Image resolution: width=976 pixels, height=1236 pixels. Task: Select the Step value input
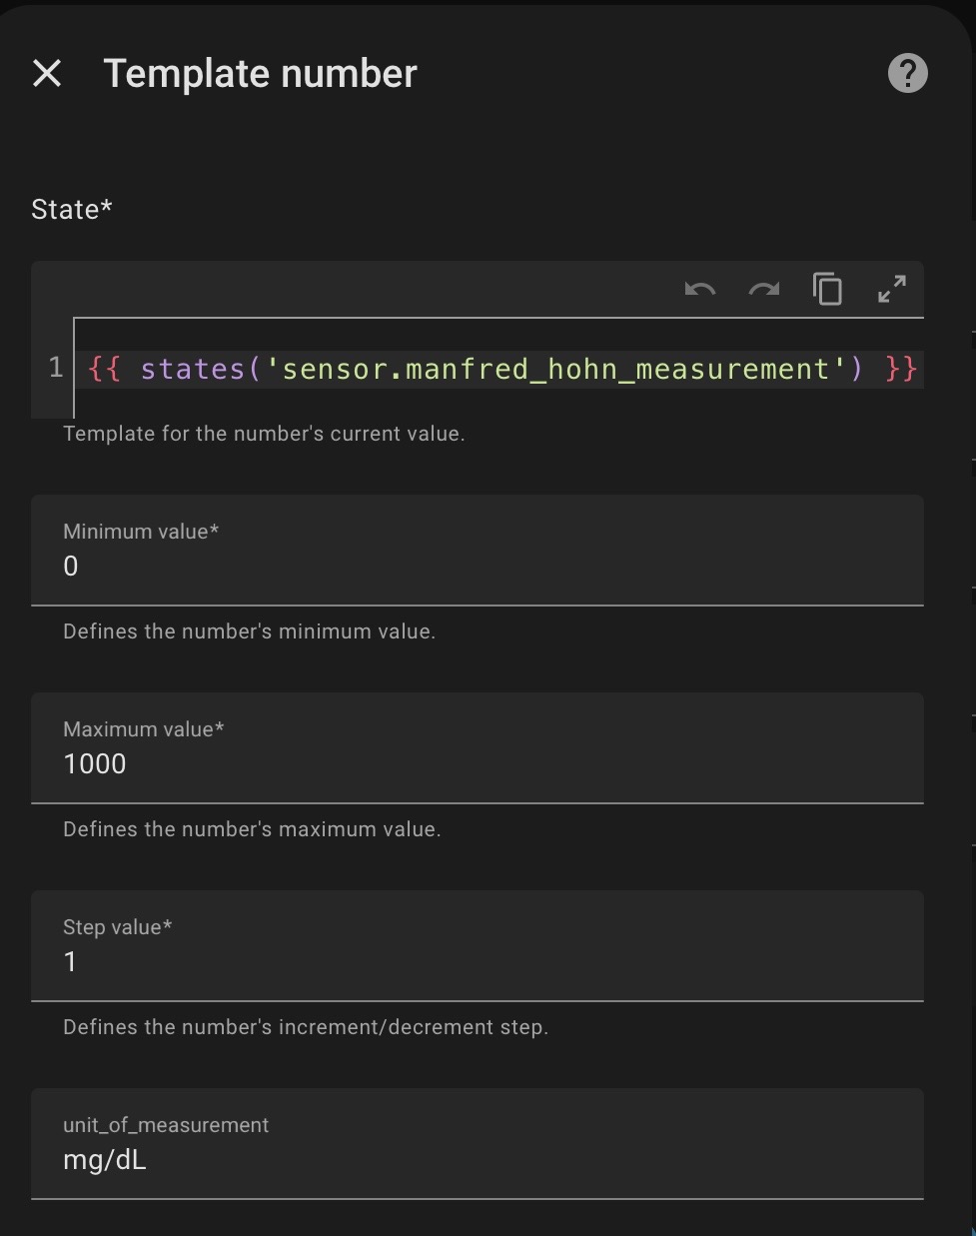click(x=477, y=961)
